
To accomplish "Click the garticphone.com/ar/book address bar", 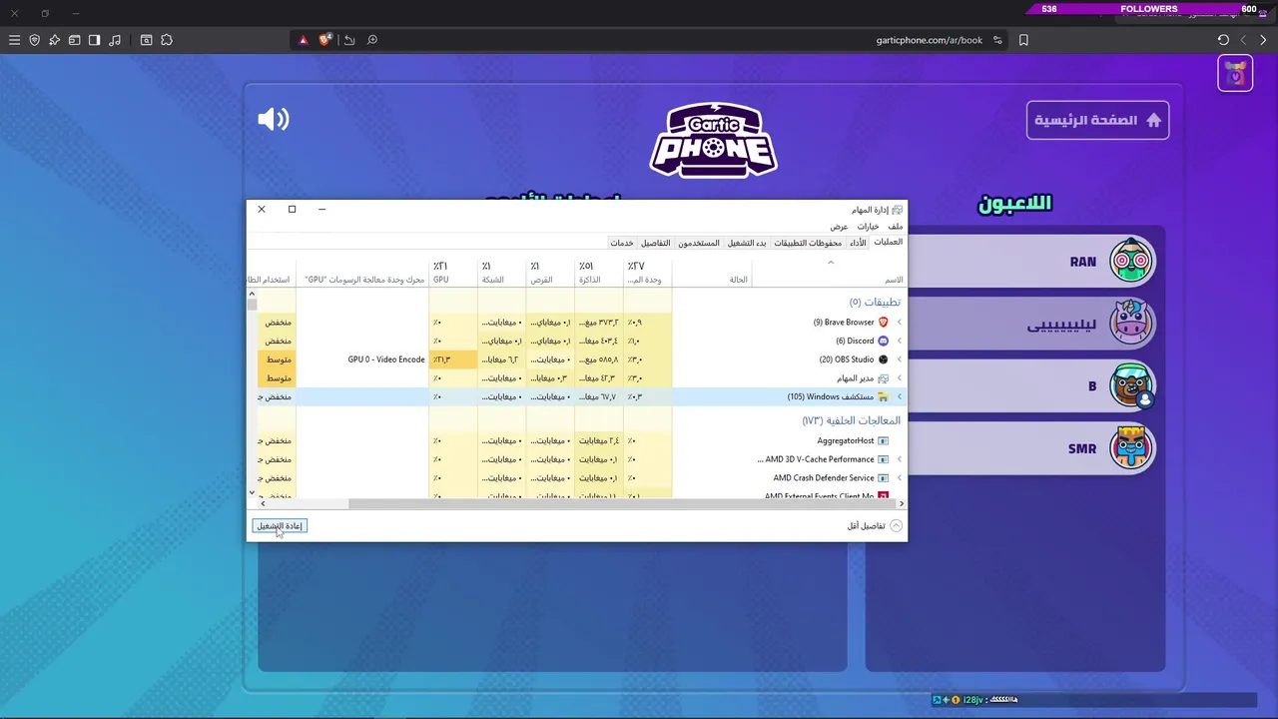I will click(x=929, y=40).
